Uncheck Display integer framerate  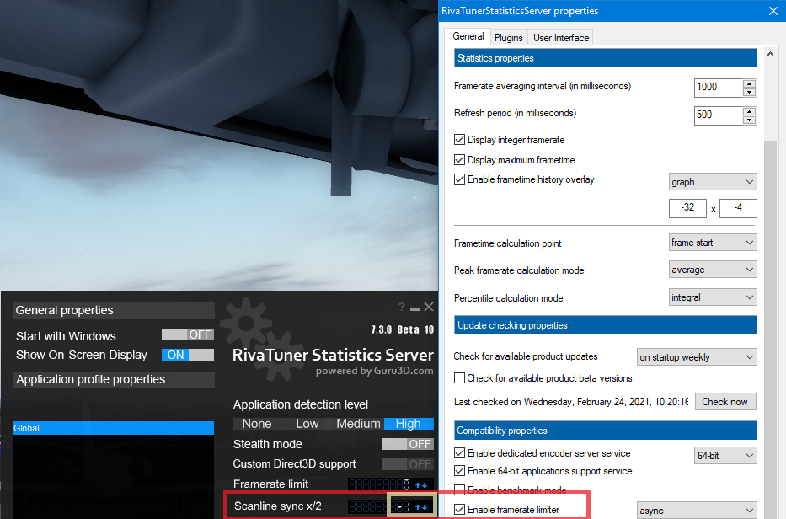point(459,139)
